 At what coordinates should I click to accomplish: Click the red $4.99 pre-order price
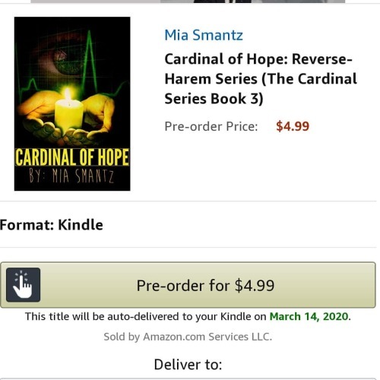(293, 126)
